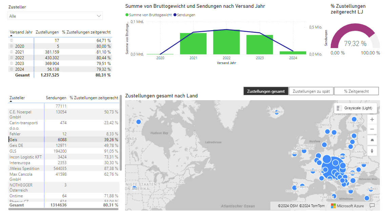This screenshot has height=221, width=385.
Task: Click the green 2022 bar in chart
Action: click(x=226, y=42)
